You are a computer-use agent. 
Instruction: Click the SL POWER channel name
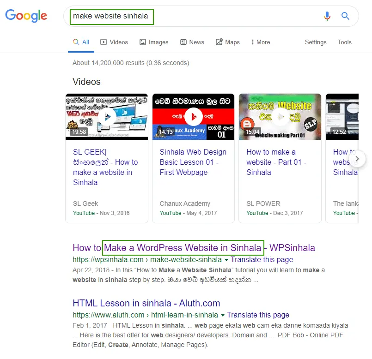pyautogui.click(x=263, y=203)
